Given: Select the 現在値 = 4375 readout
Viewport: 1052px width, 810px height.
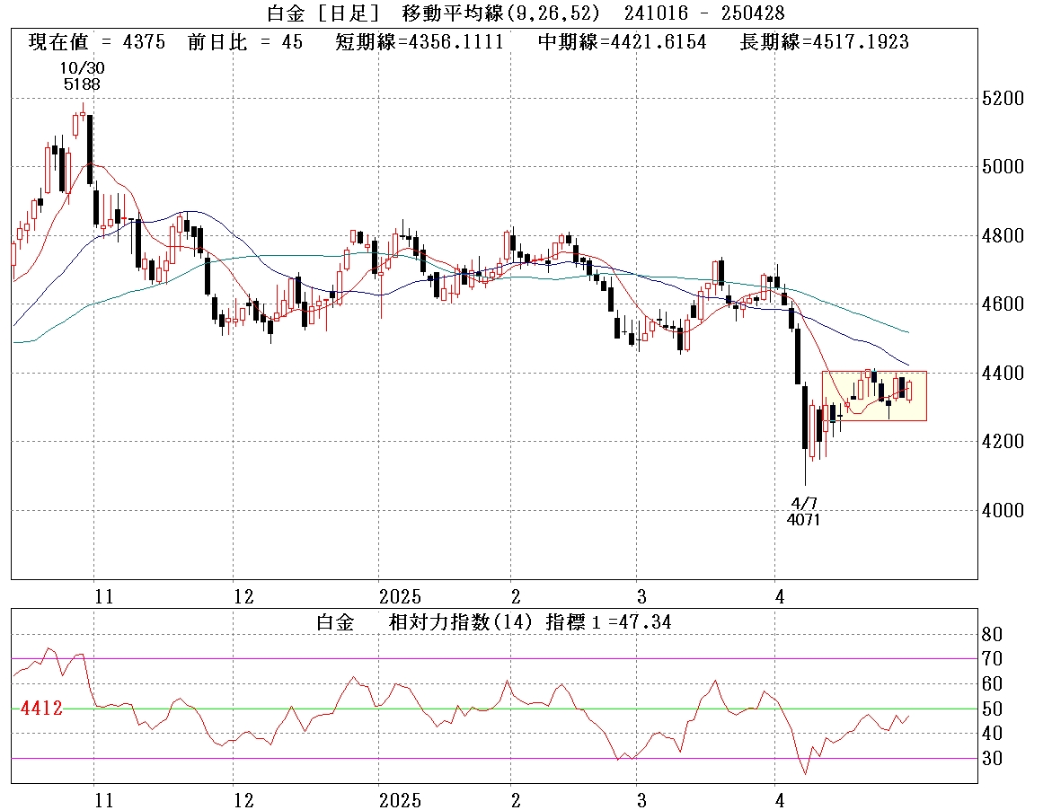Looking at the screenshot, I should click(97, 42).
